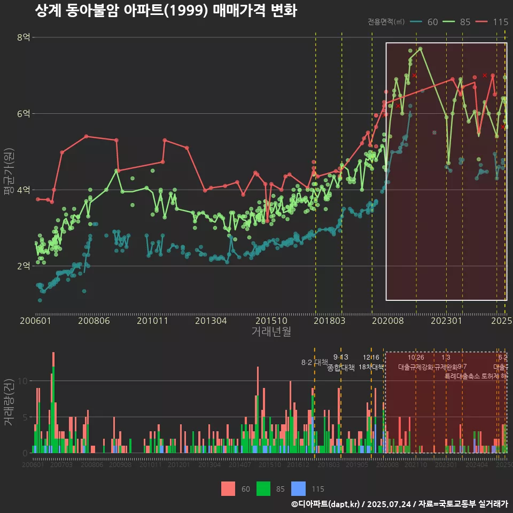Viewport: 513px width, 513px height.
Task: Click the 115 legend line entry at top
Action: 492,22
